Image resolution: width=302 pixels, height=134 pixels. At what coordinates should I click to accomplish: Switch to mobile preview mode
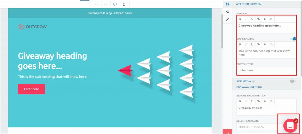pyautogui.click(x=124, y=4)
